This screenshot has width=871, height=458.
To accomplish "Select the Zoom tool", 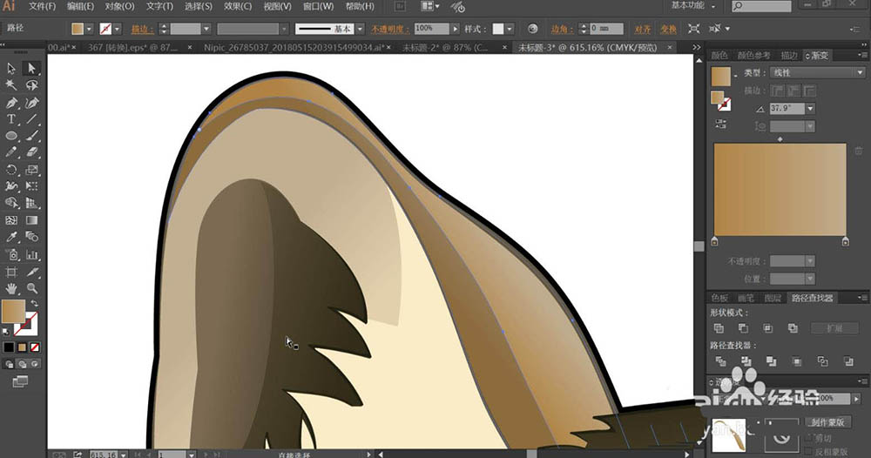I will (31, 289).
